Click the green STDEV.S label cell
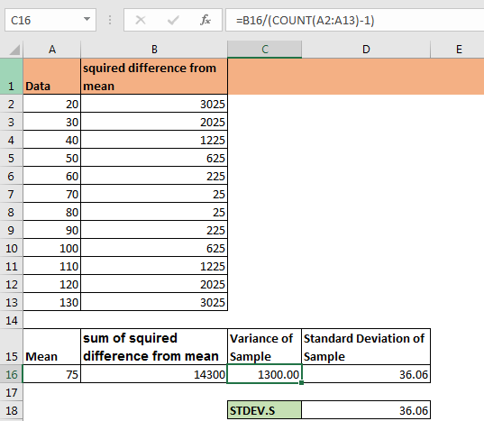 click(x=264, y=410)
